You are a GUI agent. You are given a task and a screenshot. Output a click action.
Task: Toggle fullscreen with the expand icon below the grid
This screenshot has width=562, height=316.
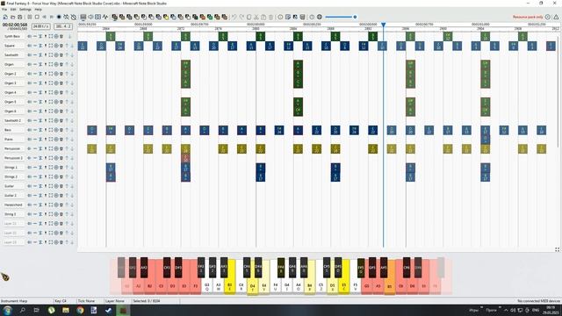(x=557, y=249)
